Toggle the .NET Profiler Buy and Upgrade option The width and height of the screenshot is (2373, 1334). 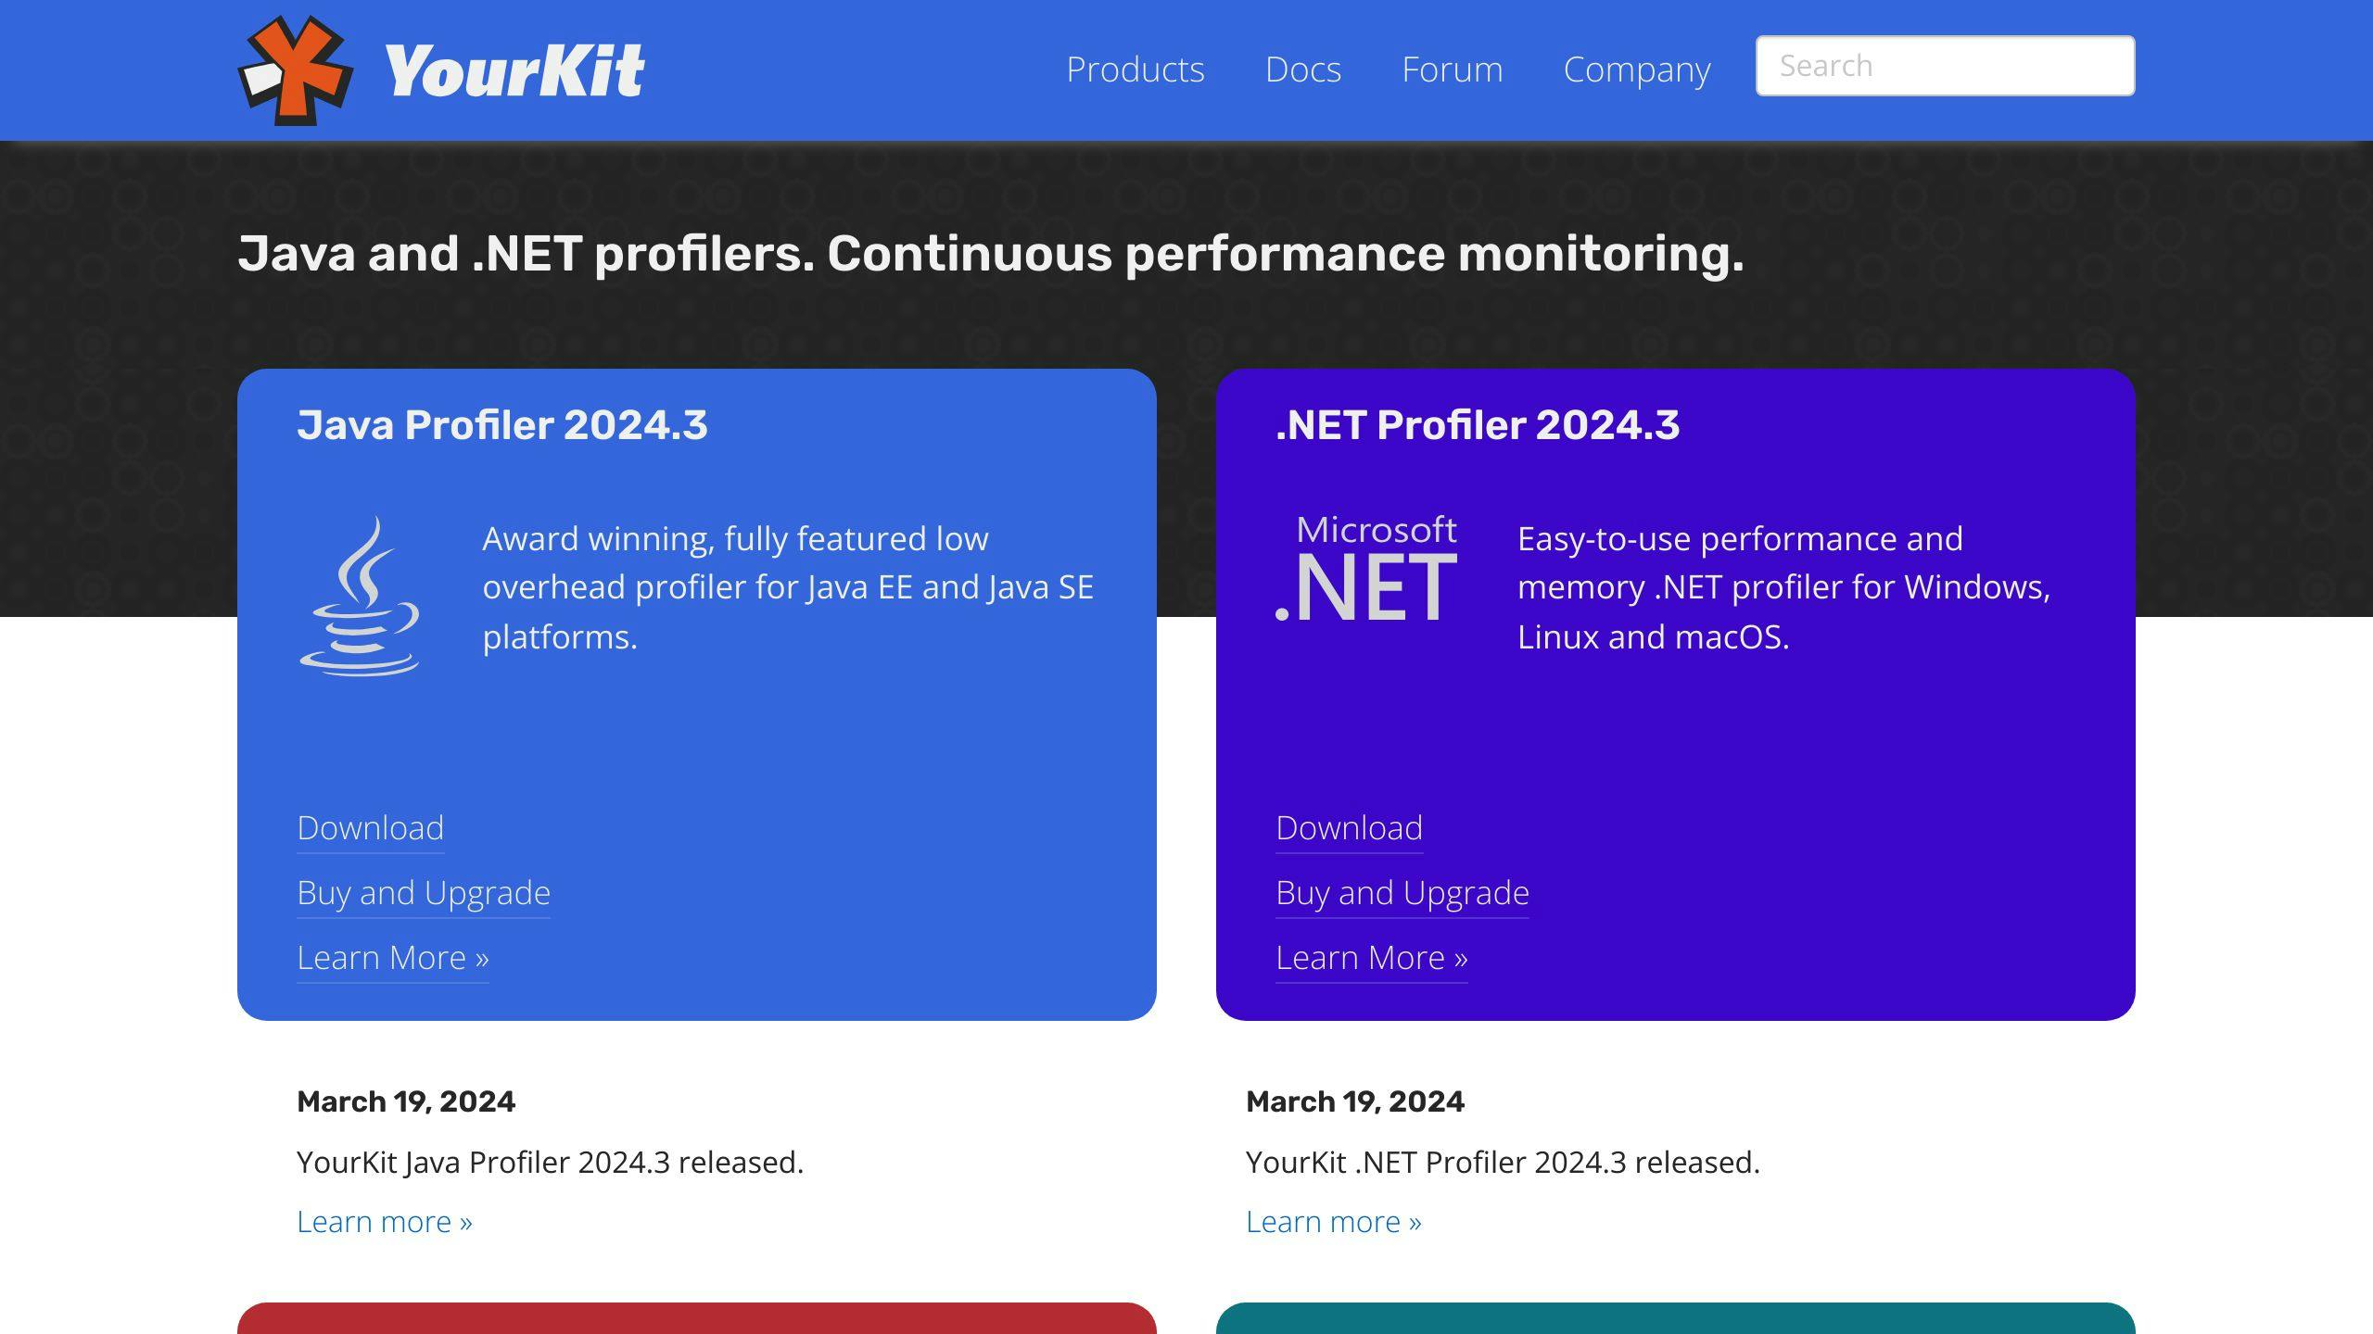click(1402, 891)
